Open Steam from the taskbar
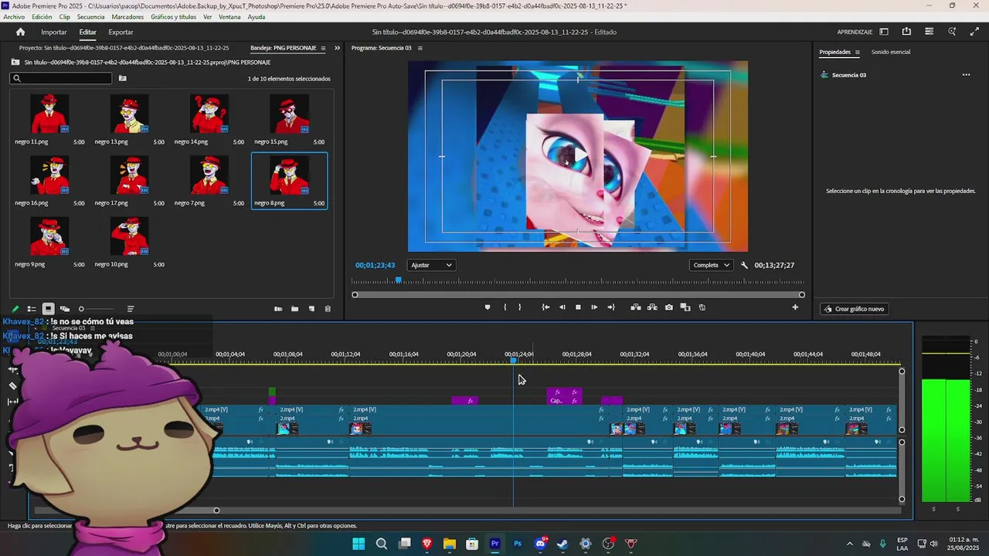Viewport: 989px width, 556px height. 562,544
